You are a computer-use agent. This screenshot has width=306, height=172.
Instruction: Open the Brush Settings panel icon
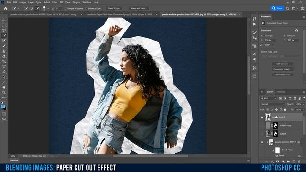pos(254,32)
